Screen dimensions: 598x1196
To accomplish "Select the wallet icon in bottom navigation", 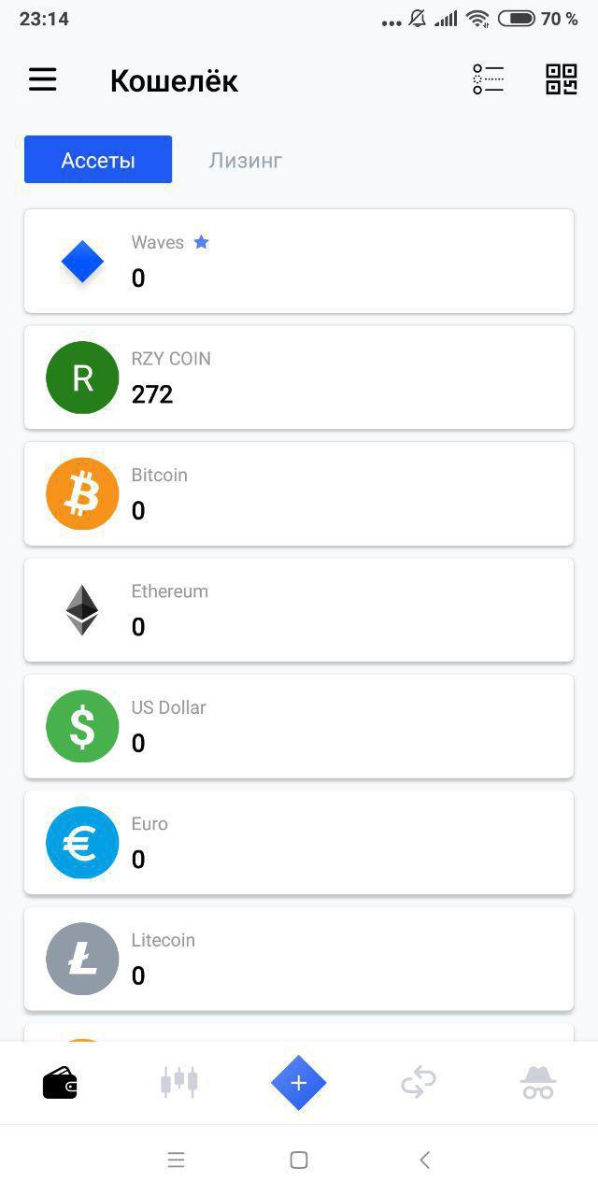I will 60,1083.
